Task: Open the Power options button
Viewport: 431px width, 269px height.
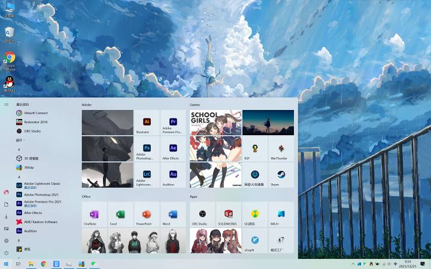Action: (7, 253)
